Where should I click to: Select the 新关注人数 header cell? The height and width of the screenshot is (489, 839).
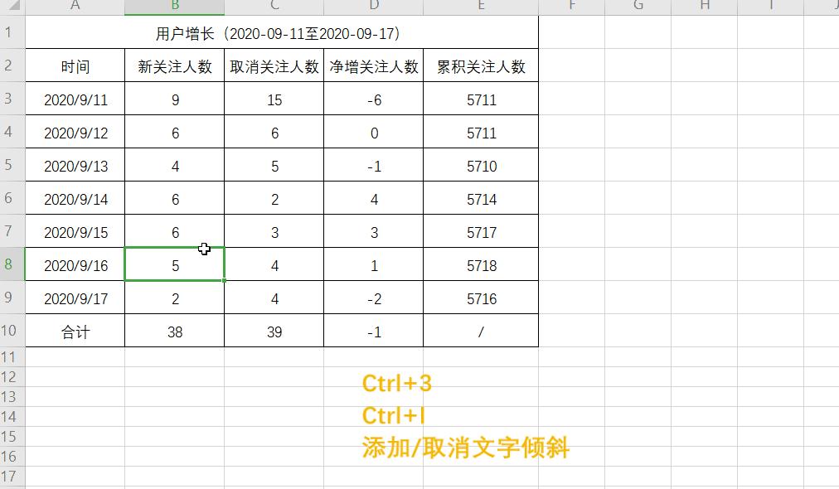tap(174, 65)
